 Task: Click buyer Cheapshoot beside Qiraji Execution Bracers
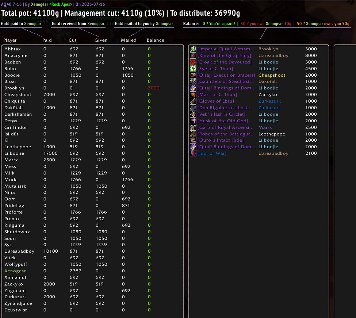[272, 75]
